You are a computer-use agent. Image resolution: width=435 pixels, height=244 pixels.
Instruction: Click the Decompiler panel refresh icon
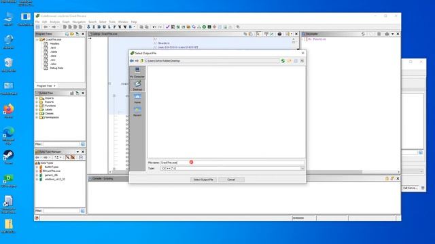(x=363, y=34)
